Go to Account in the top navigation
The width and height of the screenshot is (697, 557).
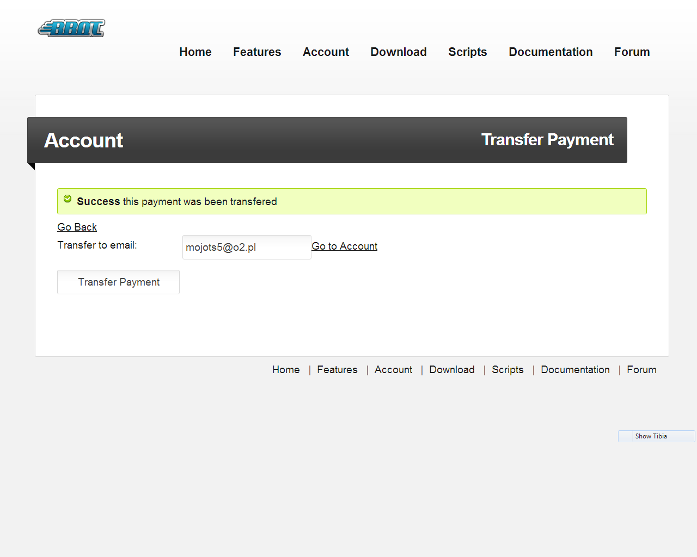(x=326, y=52)
